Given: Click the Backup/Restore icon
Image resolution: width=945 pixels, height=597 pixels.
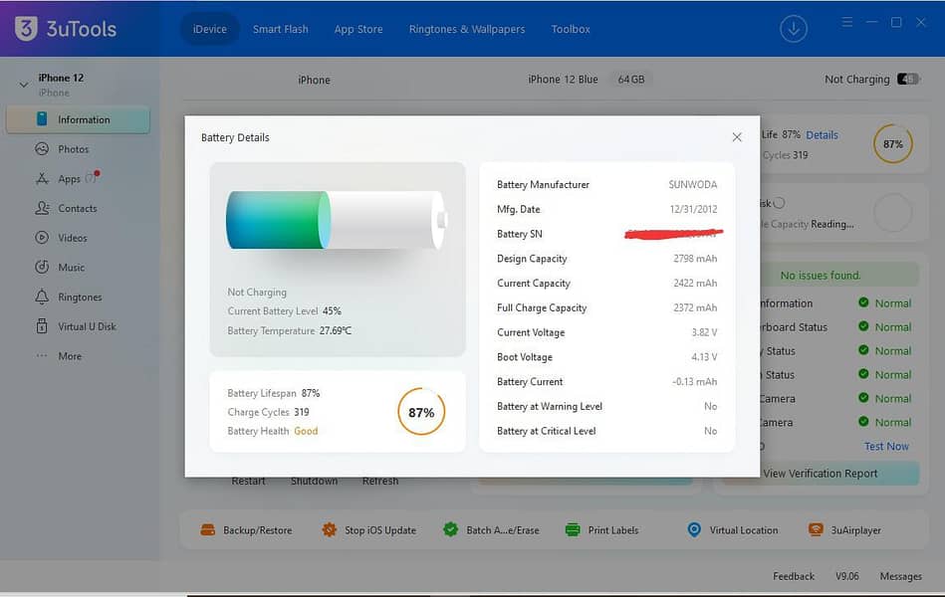Looking at the screenshot, I should (208, 530).
